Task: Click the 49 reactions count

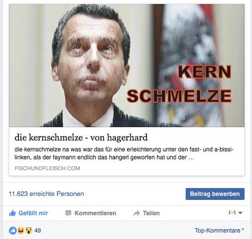Action: pos(38,231)
